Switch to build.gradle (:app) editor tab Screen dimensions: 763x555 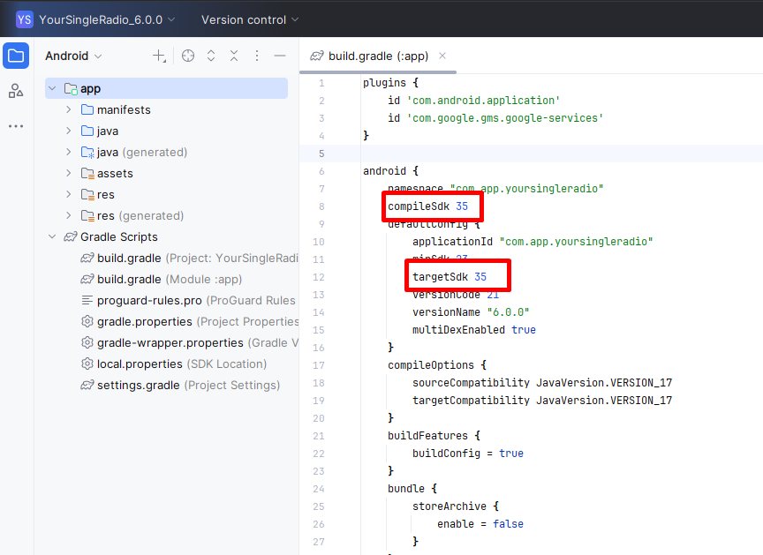378,56
